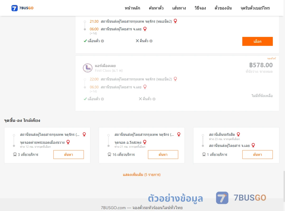Image resolution: width=285 pixels, height=211 pixels.
Task: Open ตั๋วของฉัน navigation item
Action: click(223, 8)
